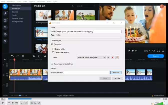Click the rotate clip icon
The width and height of the screenshot is (168, 105).
pyautogui.click(x=39, y=56)
